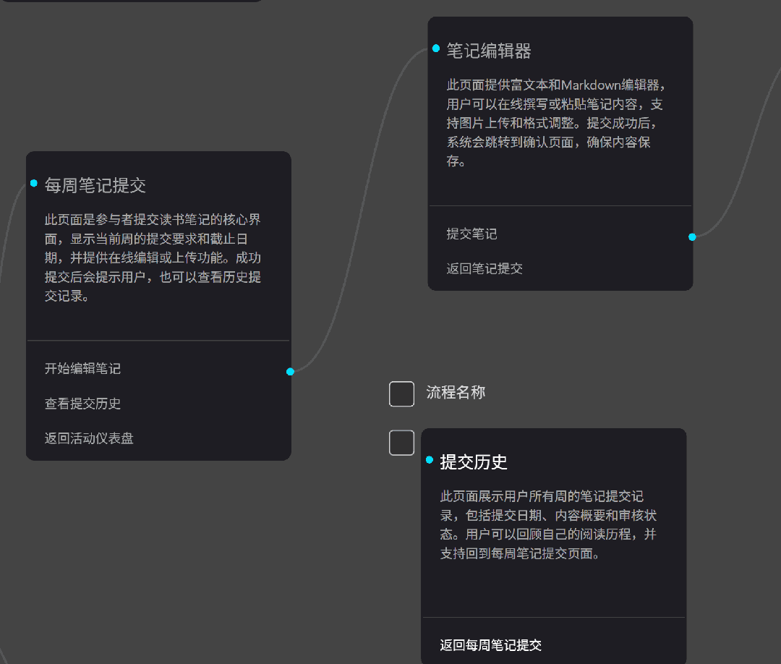The width and height of the screenshot is (781, 664).
Task: Select the 开始编辑笔记 action row
Action: click(82, 369)
